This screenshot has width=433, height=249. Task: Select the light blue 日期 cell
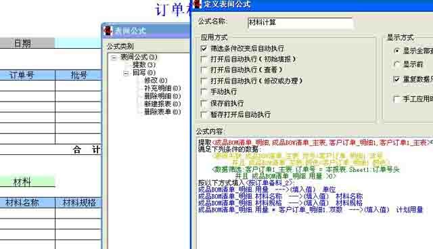click(78, 43)
